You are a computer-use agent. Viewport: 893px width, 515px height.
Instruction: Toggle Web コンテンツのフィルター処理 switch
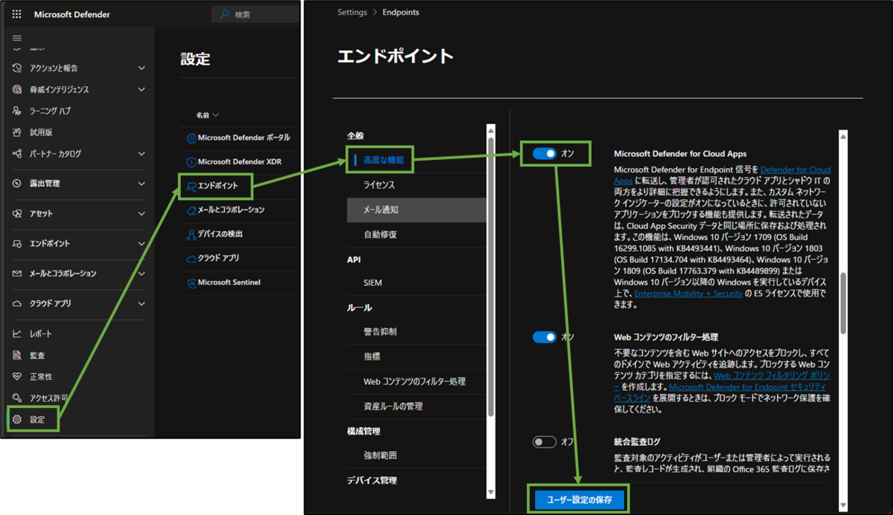click(545, 337)
